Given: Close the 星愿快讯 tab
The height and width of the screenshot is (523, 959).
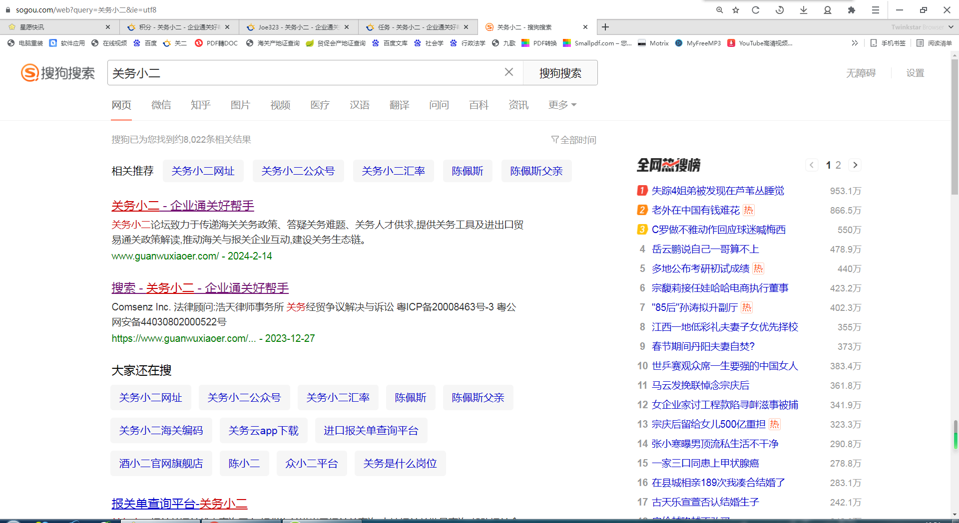Looking at the screenshot, I should [x=108, y=27].
